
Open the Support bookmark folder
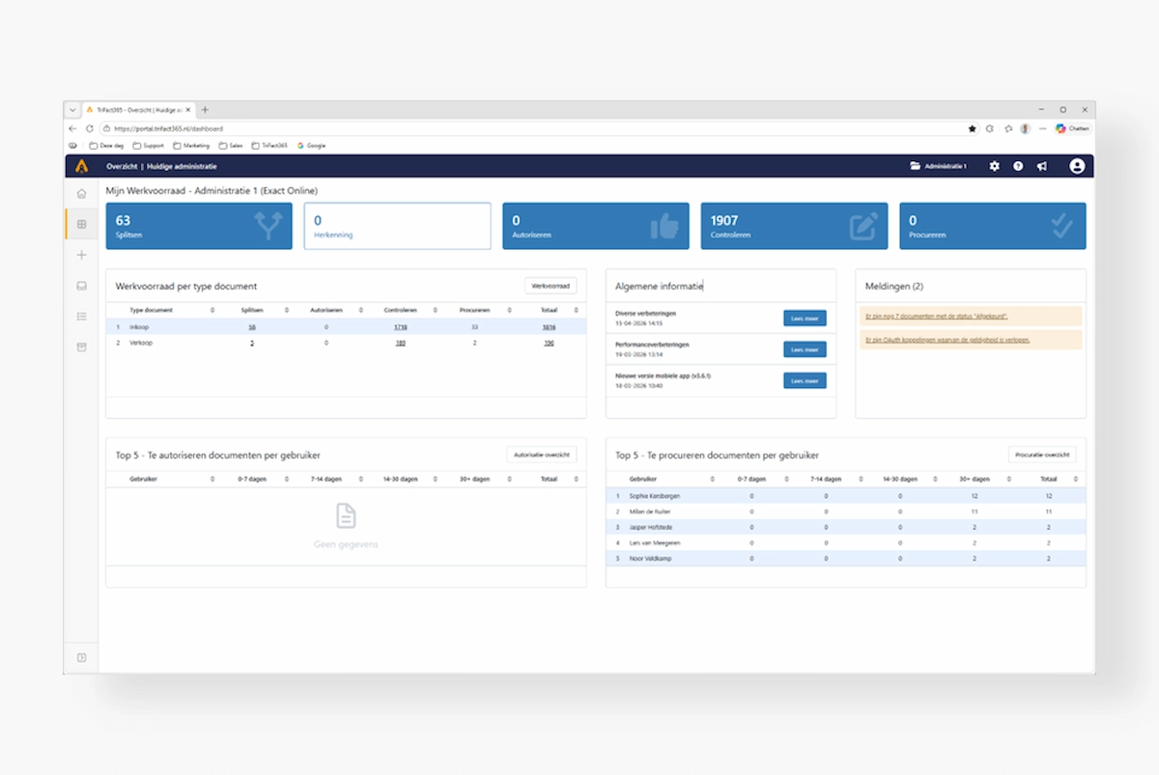point(148,146)
